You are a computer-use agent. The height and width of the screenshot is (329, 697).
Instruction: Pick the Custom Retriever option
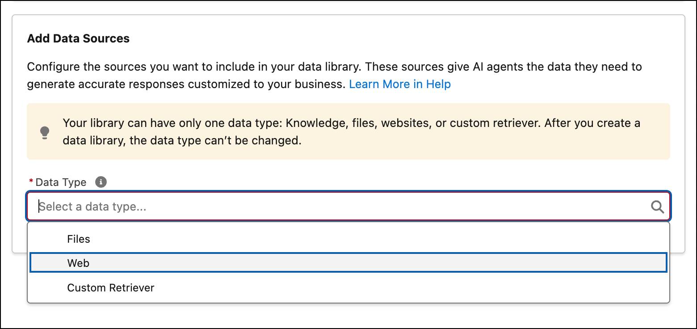coord(111,287)
